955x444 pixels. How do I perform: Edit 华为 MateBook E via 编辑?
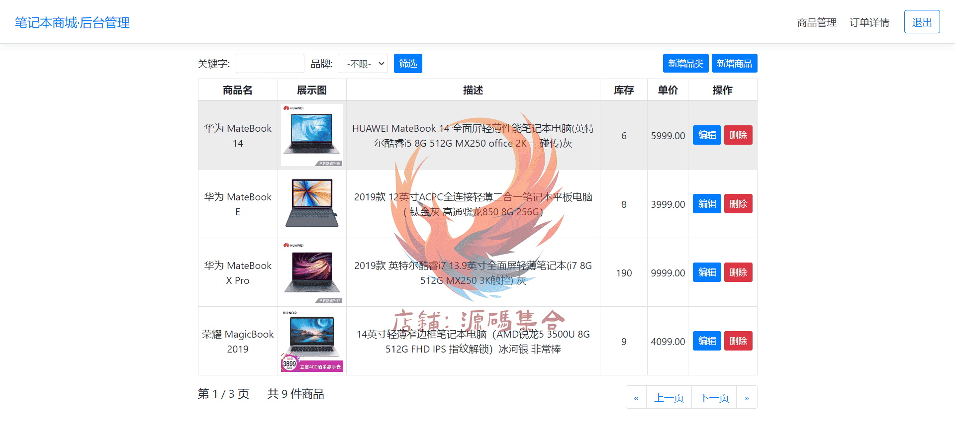coord(707,204)
